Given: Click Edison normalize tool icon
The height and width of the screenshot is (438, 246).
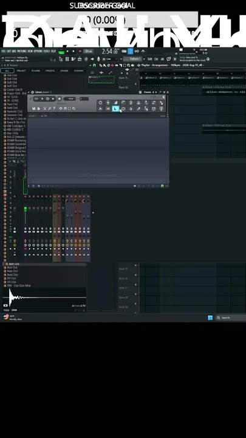Looking at the screenshot, I should pyautogui.click(x=108, y=103).
